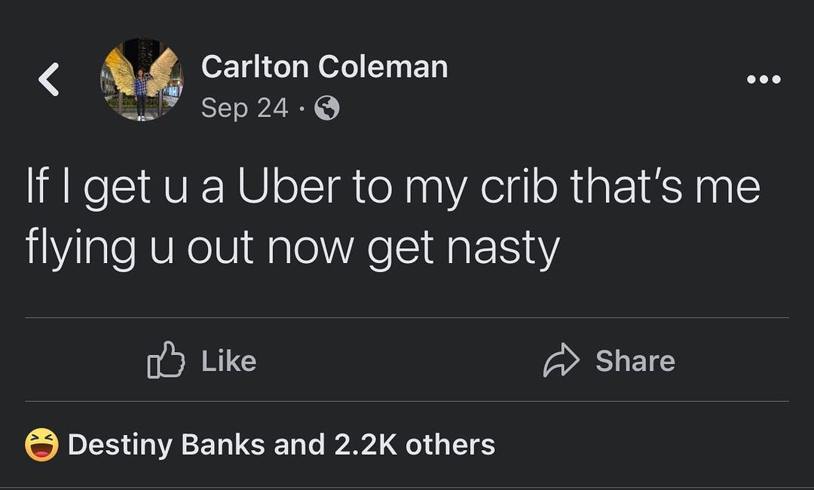
Task: Click the word 'flying' in the post
Action: [80, 249]
